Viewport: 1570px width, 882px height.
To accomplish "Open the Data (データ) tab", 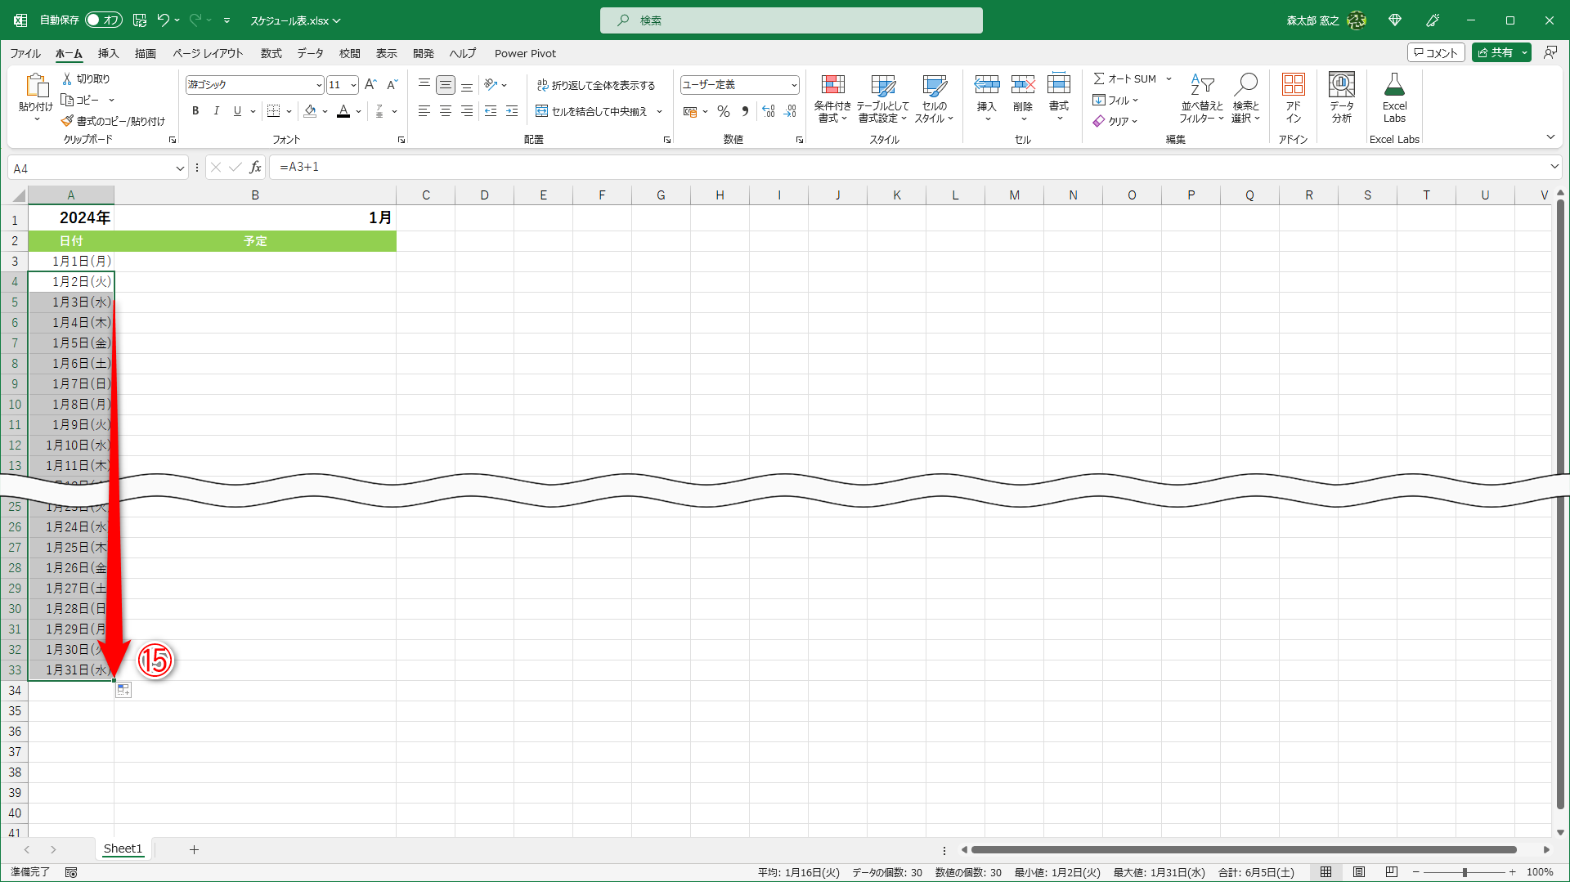I will [310, 53].
